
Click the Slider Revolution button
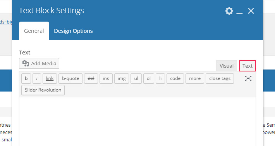click(x=43, y=90)
